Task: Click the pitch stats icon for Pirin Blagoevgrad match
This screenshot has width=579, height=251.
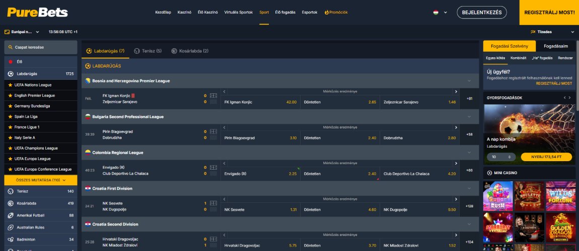Action: pyautogui.click(x=213, y=132)
